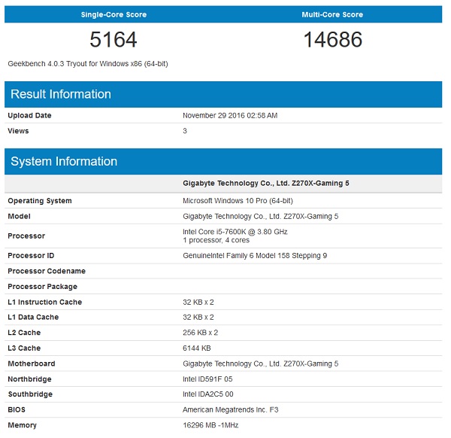
Task: Click the L1 Instruction Cache label
Action: pos(45,302)
